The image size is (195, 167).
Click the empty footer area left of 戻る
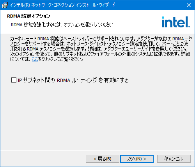coord(43,159)
